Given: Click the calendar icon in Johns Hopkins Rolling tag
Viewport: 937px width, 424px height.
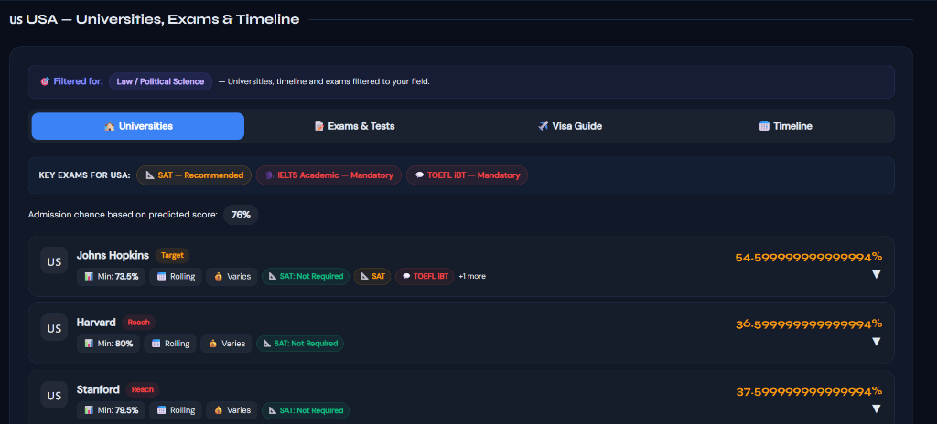Looking at the screenshot, I should pyautogui.click(x=161, y=277).
